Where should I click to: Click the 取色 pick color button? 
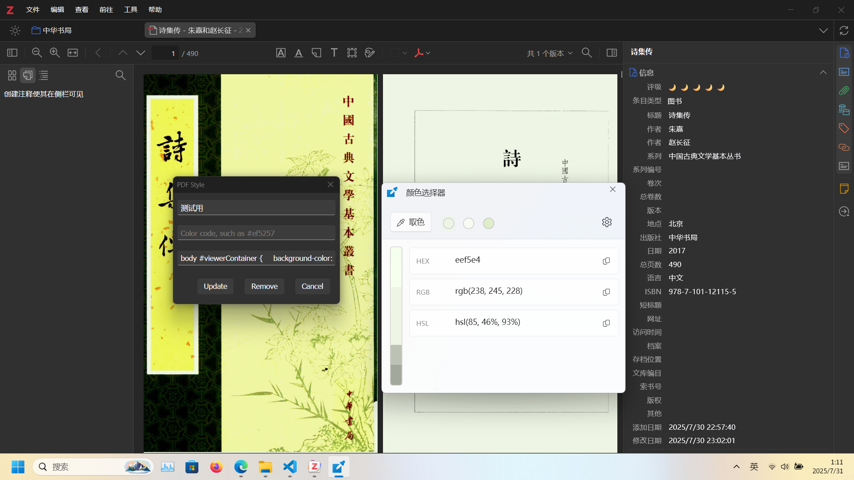coord(411,222)
